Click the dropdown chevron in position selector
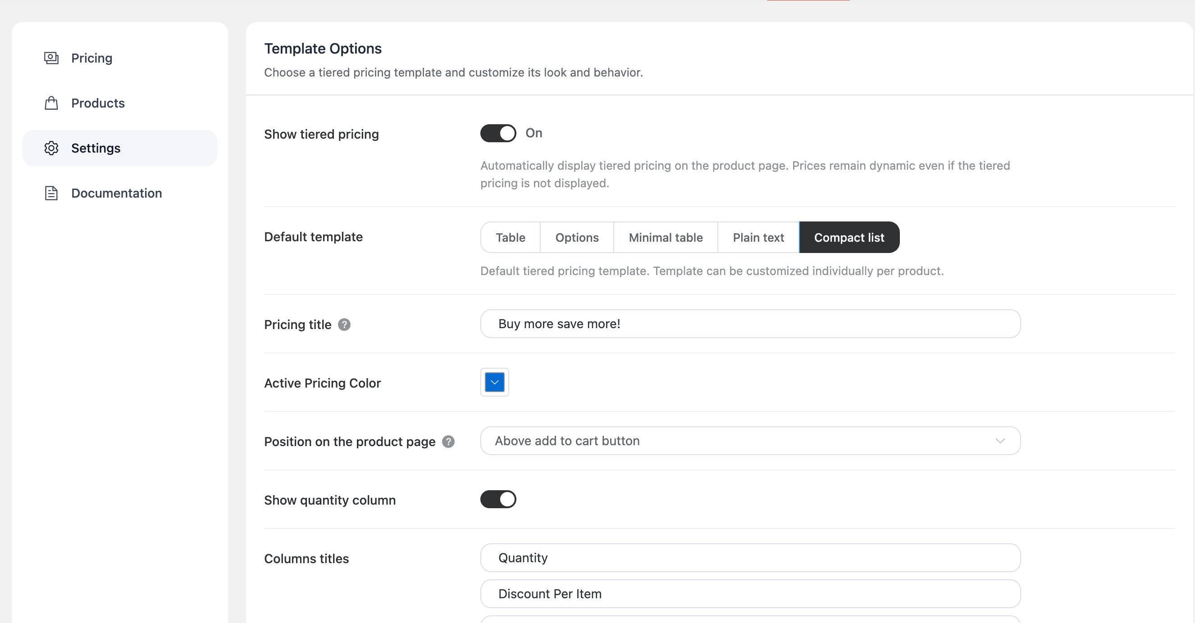The height and width of the screenshot is (623, 1195). tap(1000, 441)
